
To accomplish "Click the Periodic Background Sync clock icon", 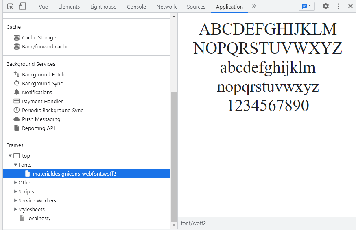I will click(x=17, y=110).
